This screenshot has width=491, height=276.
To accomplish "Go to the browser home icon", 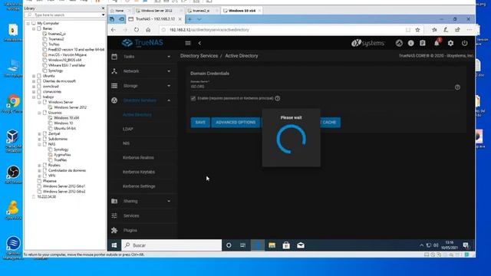I will (148, 30).
